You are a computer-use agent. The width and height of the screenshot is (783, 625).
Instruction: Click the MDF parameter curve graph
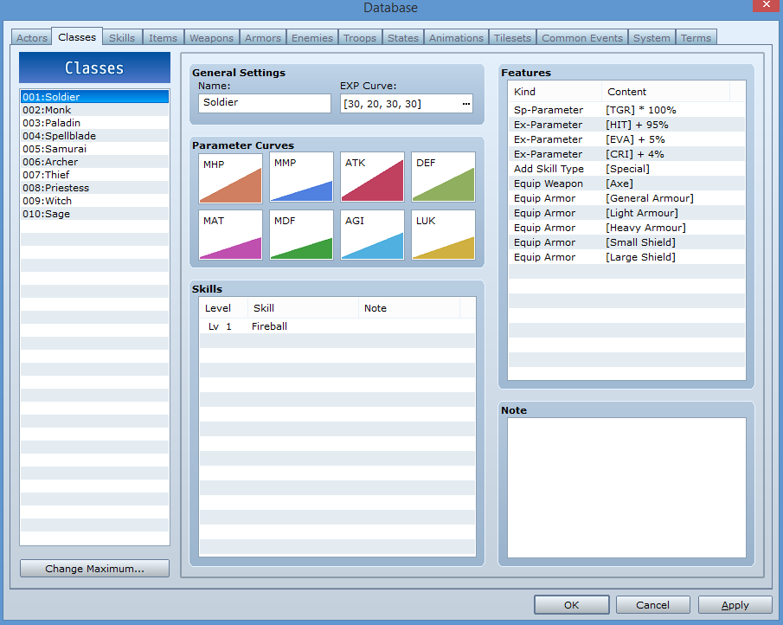coord(301,235)
